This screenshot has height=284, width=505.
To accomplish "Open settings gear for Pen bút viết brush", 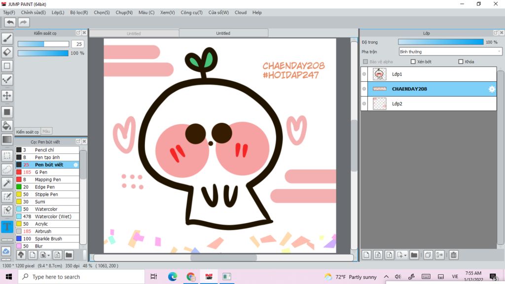I will [x=75, y=165].
